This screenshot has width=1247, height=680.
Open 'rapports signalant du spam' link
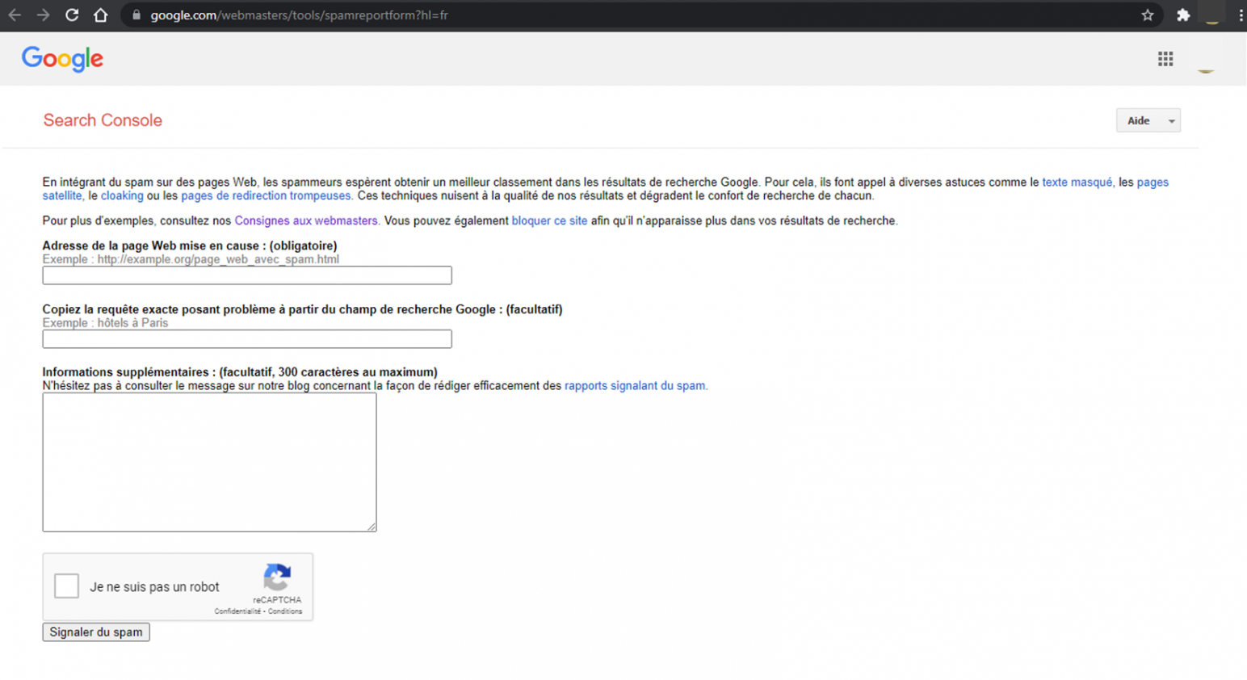click(x=635, y=386)
